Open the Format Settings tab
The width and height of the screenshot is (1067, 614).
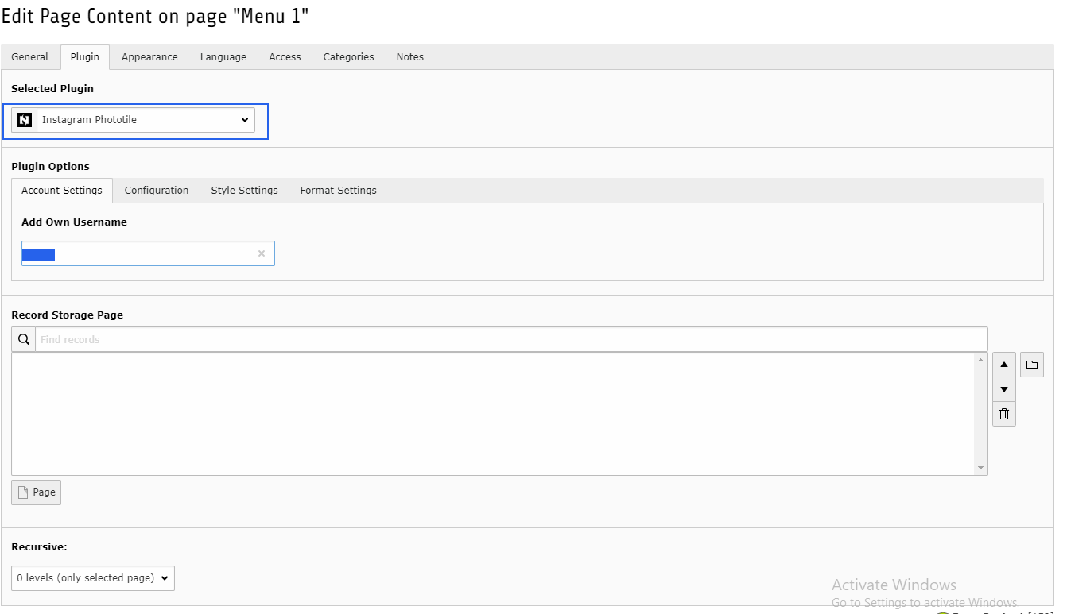tap(339, 191)
